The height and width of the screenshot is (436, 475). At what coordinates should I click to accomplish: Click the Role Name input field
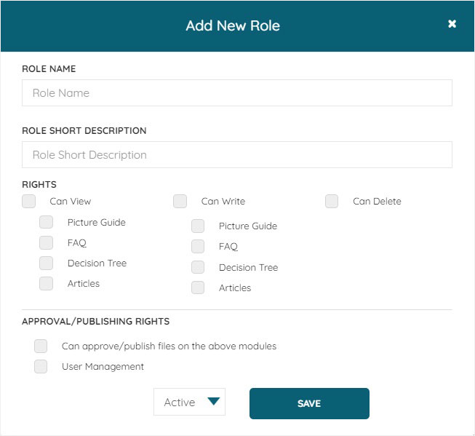[237, 92]
